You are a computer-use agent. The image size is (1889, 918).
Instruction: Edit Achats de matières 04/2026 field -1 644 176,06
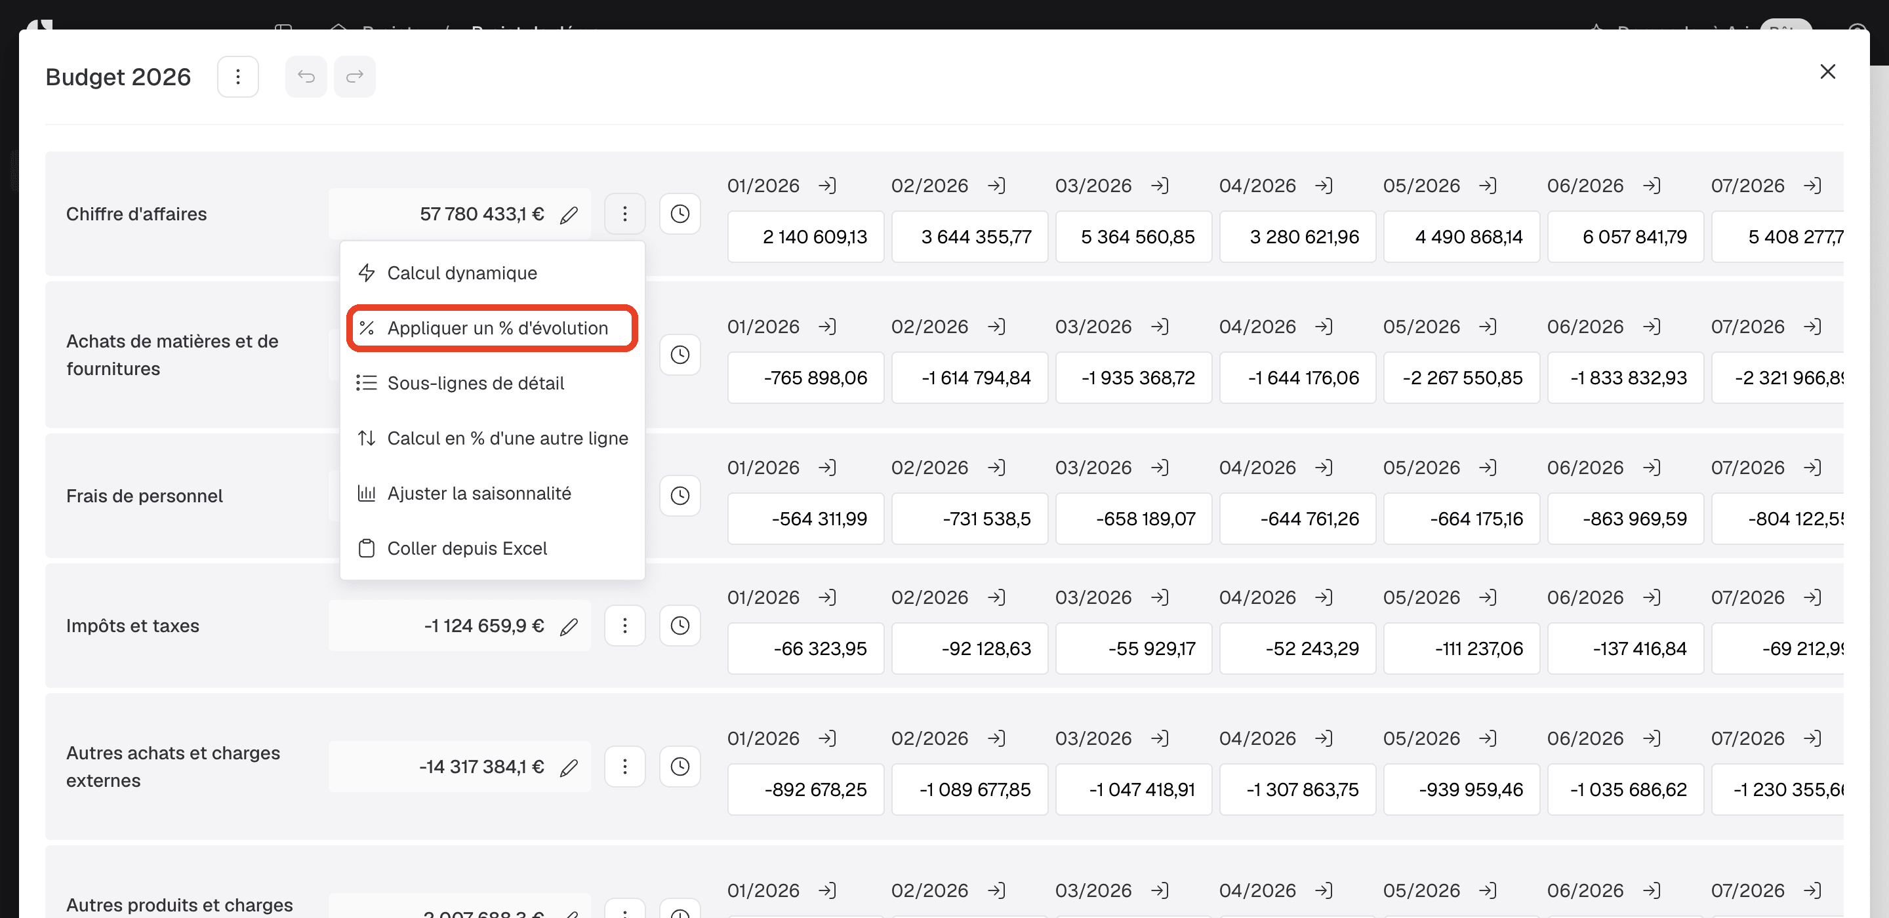(1298, 378)
